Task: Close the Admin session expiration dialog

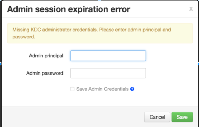Action: pyautogui.click(x=191, y=9)
